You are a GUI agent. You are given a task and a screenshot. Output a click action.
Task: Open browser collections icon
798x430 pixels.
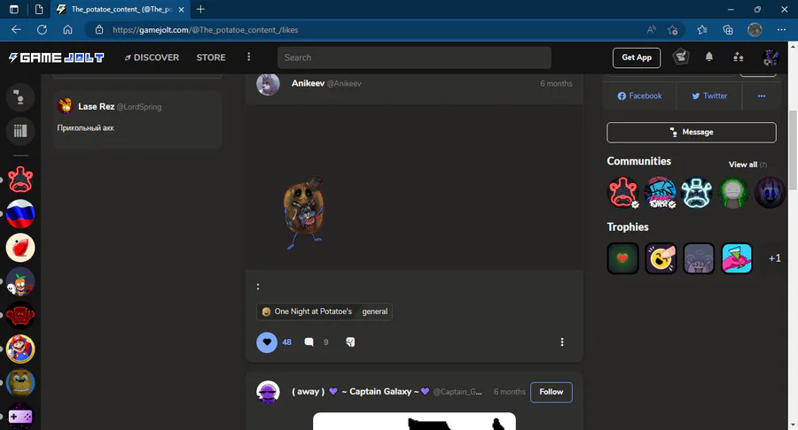click(x=728, y=29)
